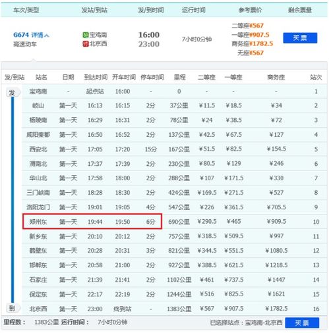This screenshot has height=333, width=329.
Task: Select the 石家庄 station name
Action: pos(38,280)
